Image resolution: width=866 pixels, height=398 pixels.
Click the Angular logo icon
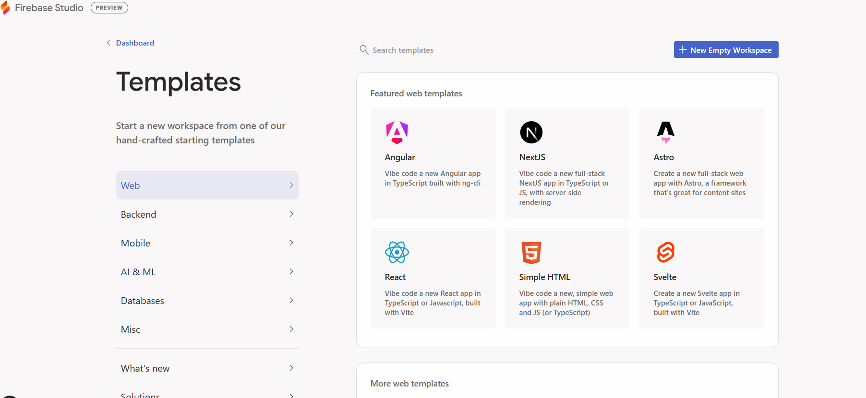397,132
